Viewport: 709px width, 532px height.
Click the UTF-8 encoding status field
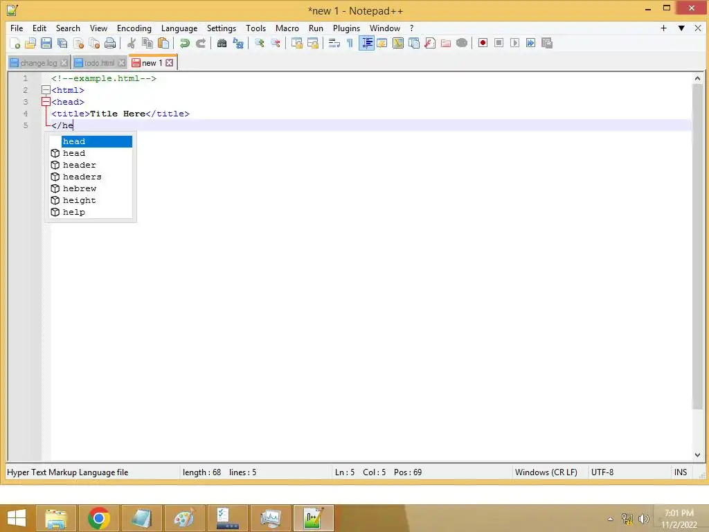[602, 472]
